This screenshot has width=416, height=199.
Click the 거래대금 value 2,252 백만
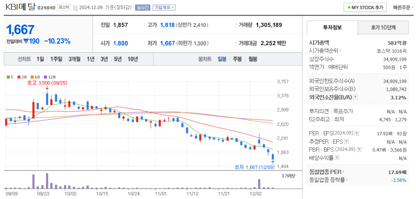tap(273, 43)
